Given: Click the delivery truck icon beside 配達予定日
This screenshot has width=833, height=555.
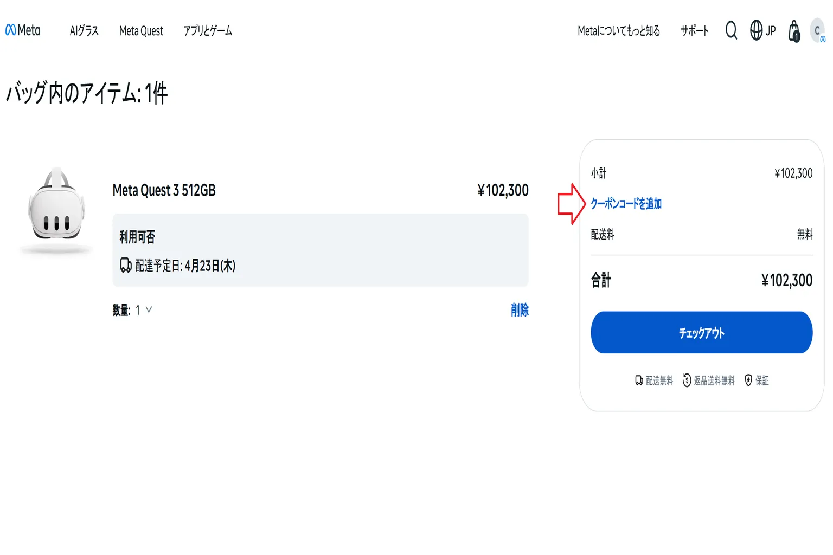Looking at the screenshot, I should pyautogui.click(x=126, y=266).
